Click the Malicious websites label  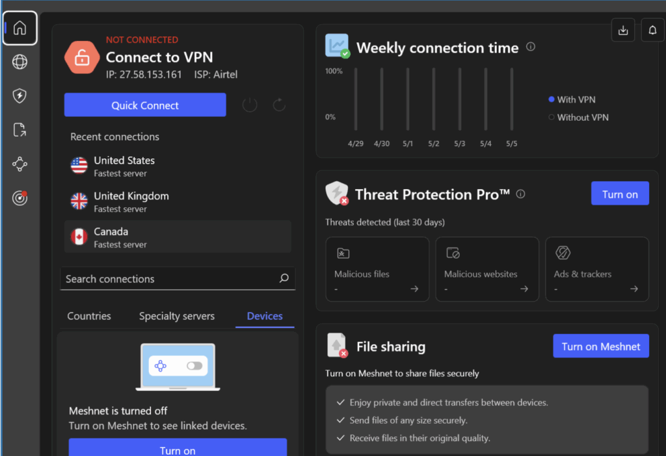pyautogui.click(x=481, y=274)
